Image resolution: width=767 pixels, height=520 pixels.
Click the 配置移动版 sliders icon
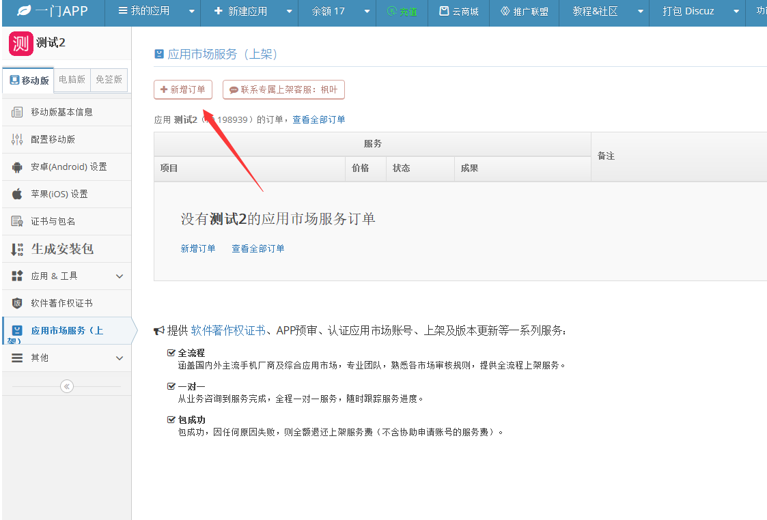[x=17, y=139]
